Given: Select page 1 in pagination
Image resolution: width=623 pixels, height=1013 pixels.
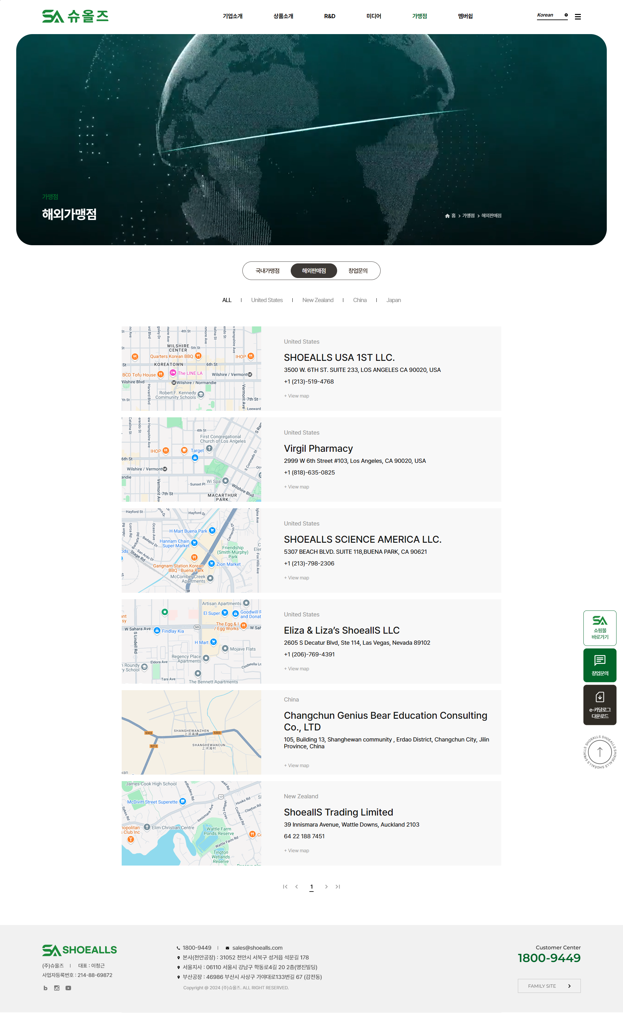Looking at the screenshot, I should [x=311, y=887].
